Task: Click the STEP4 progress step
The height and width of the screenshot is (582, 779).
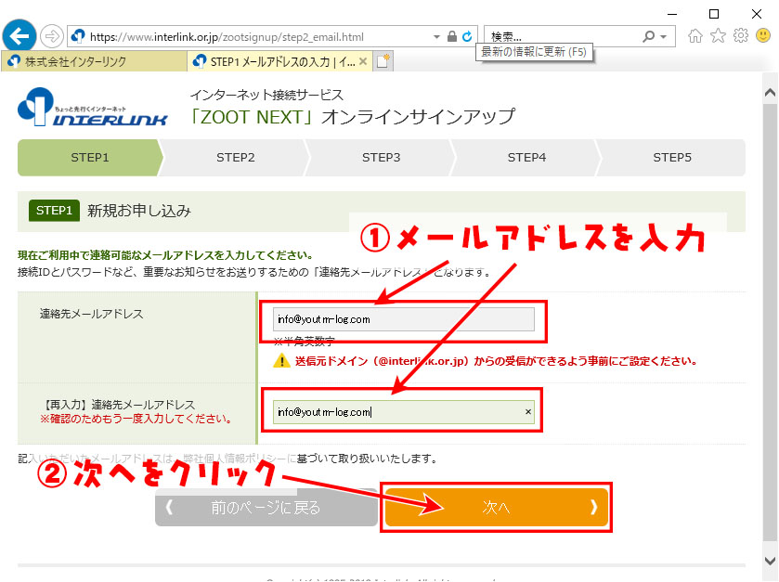Action: pyautogui.click(x=526, y=158)
